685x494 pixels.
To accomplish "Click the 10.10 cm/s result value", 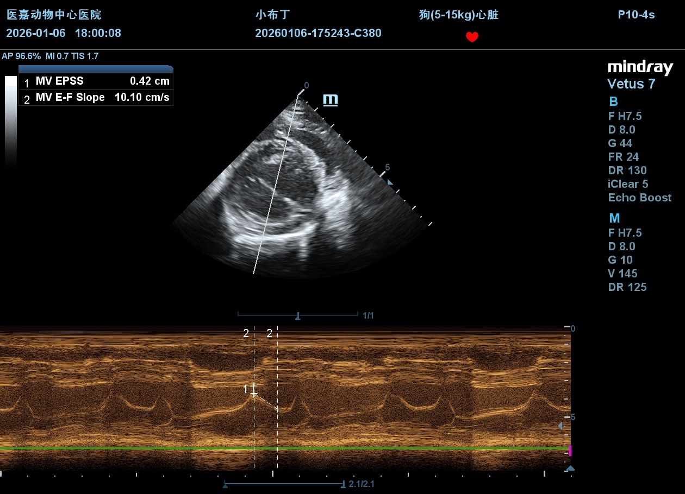I will click(142, 98).
